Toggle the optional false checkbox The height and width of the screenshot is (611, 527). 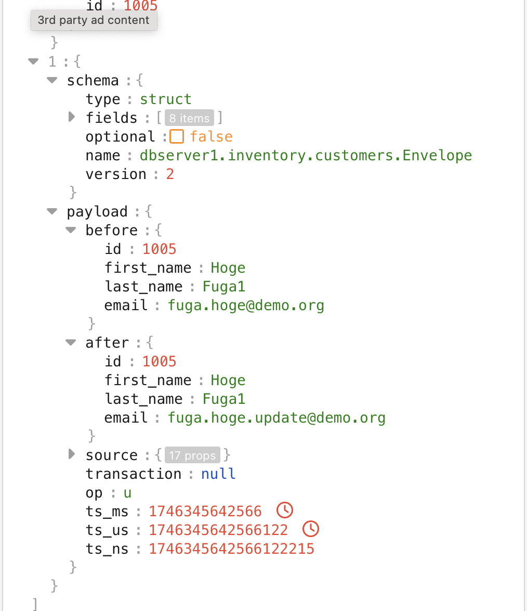coord(177,137)
